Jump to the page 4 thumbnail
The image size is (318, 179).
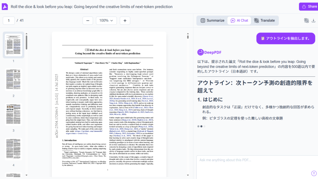(13, 149)
